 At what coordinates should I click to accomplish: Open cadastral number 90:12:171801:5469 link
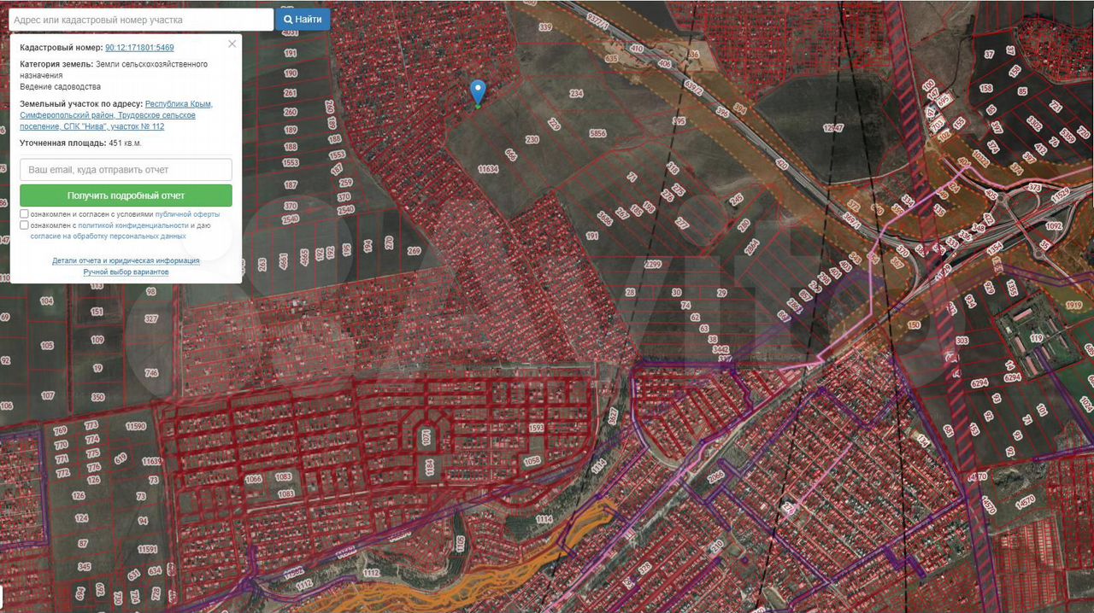(139, 48)
